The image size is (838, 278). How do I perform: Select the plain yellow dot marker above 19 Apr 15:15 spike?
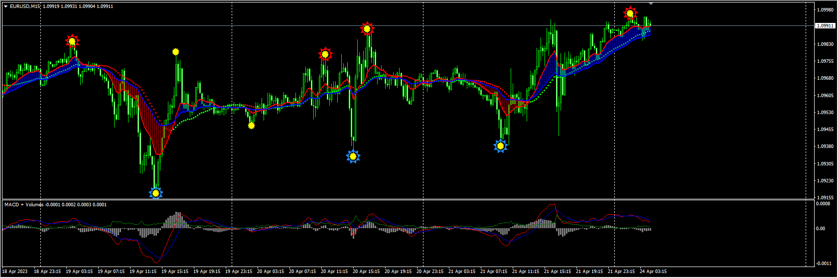pyautogui.click(x=175, y=52)
